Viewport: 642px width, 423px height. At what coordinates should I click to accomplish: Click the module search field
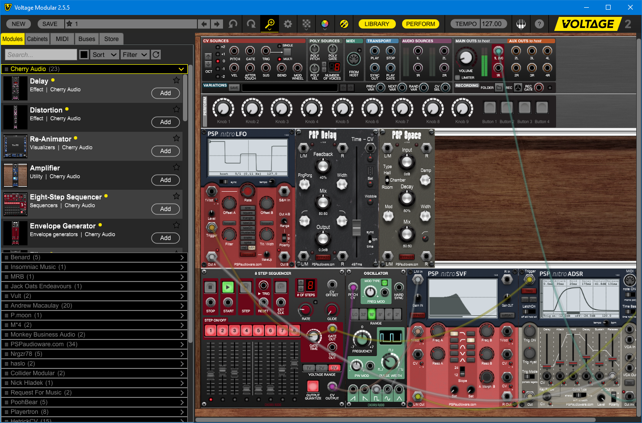point(41,55)
